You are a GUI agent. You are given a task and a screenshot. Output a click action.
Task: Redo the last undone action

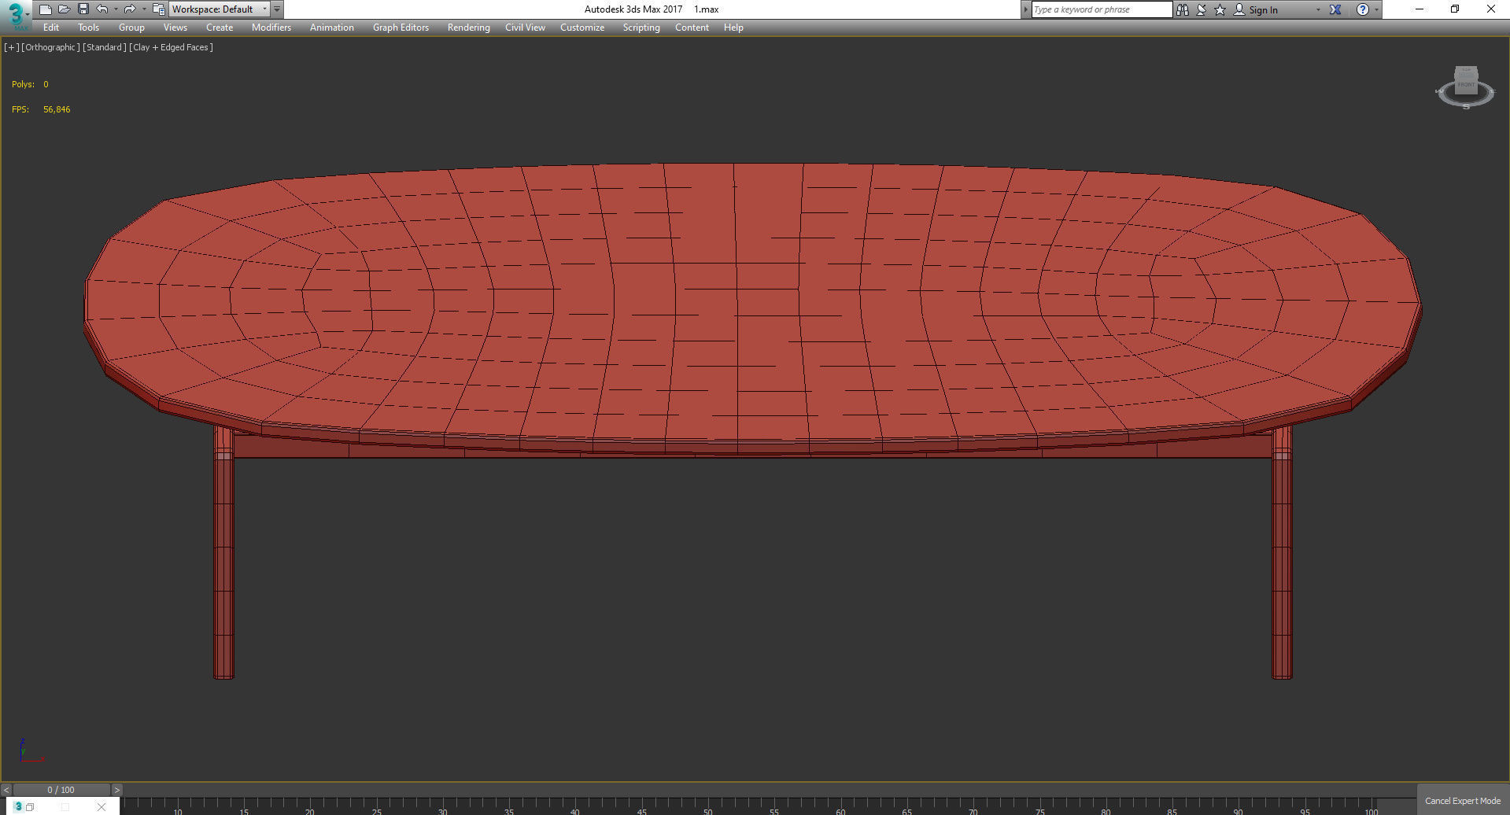130,9
